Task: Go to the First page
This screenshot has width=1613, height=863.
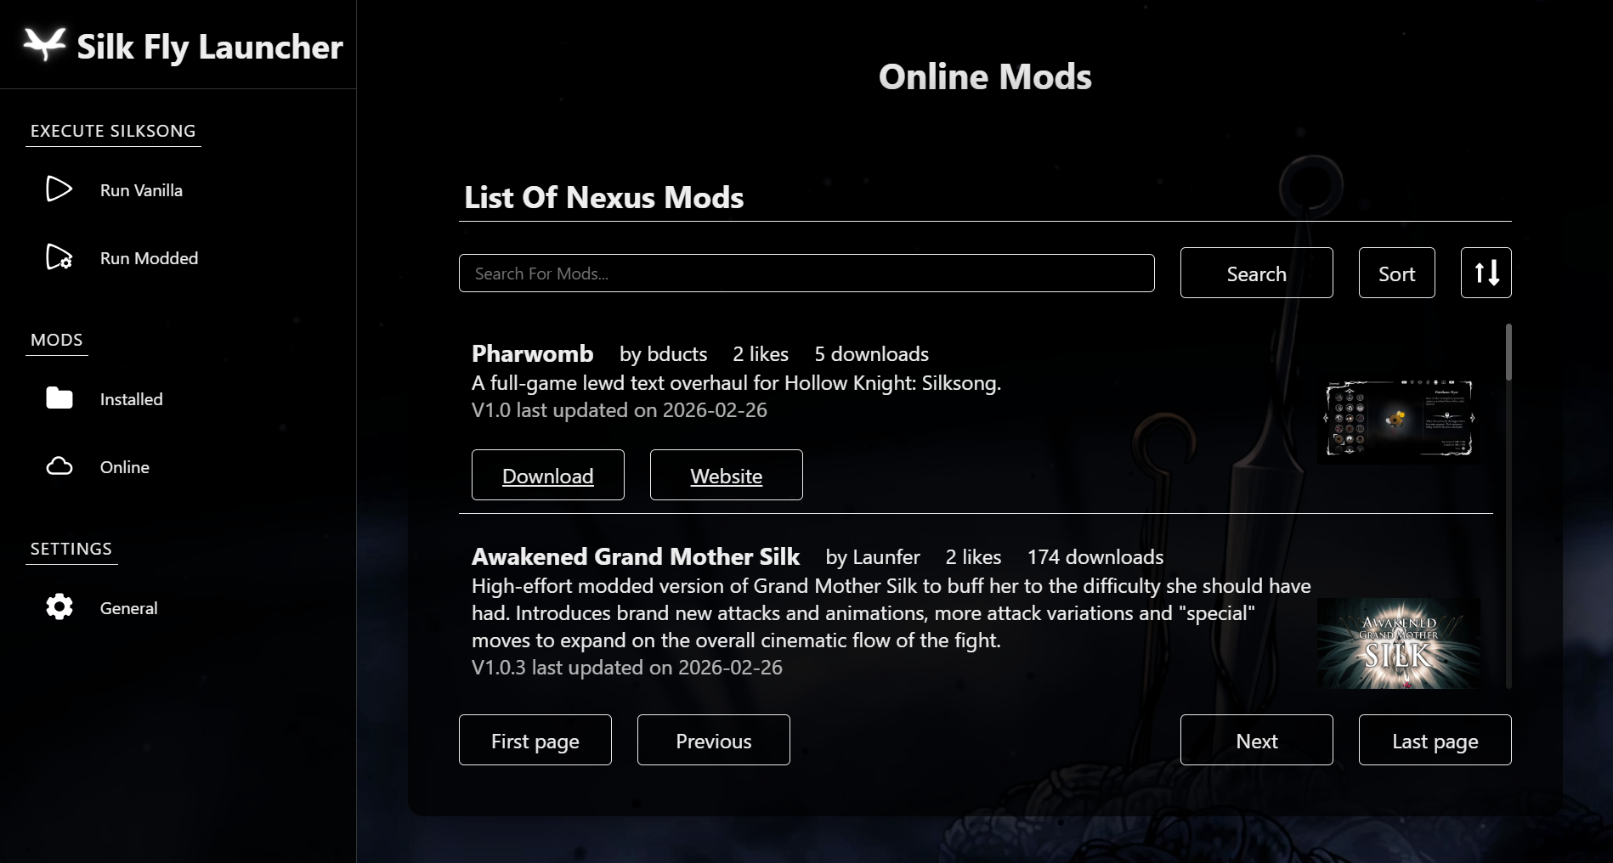Action: [535, 740]
